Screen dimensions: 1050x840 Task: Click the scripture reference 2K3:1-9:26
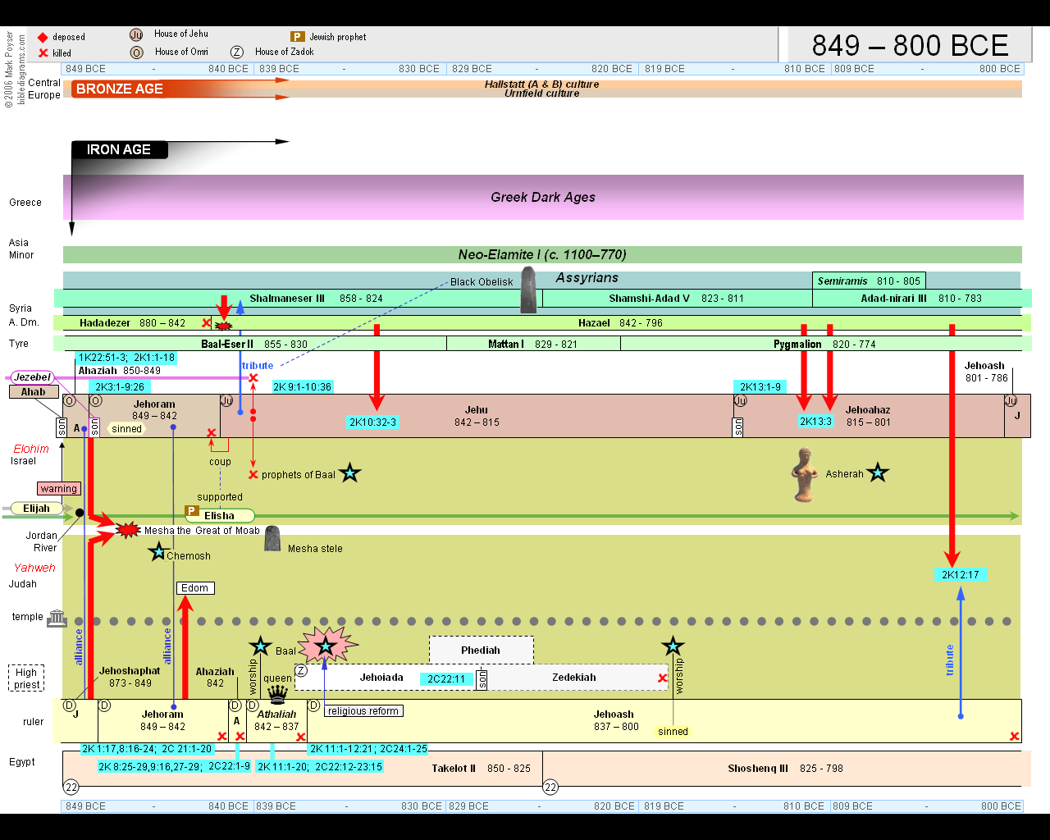click(120, 387)
